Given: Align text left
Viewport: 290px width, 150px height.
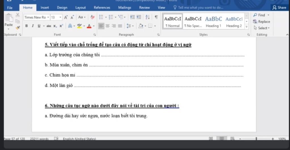Looking at the screenshot, I should [101, 26].
